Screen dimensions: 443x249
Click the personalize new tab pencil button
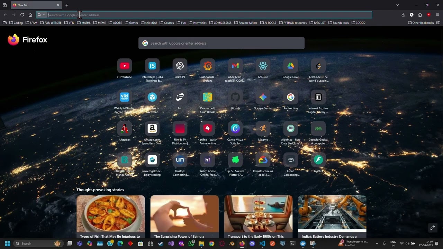[x=433, y=228]
